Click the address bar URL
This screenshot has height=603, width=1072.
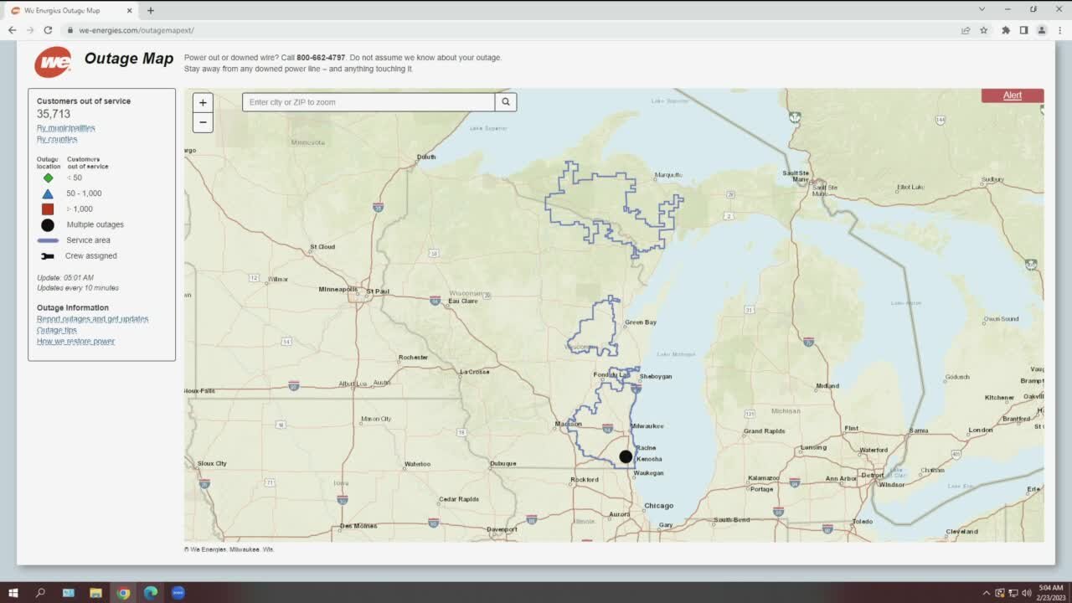137,30
